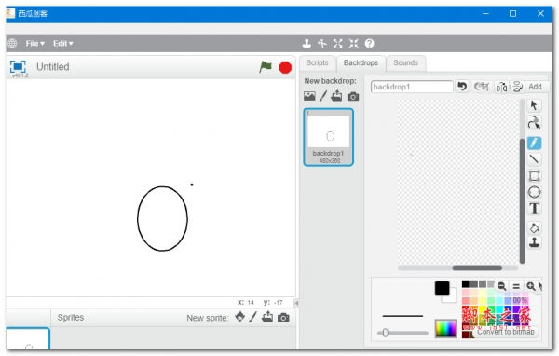The width and height of the screenshot is (559, 356).
Task: Upload sprite from file
Action: [x=267, y=317]
